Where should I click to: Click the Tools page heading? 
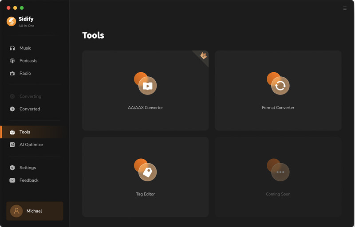(x=93, y=35)
